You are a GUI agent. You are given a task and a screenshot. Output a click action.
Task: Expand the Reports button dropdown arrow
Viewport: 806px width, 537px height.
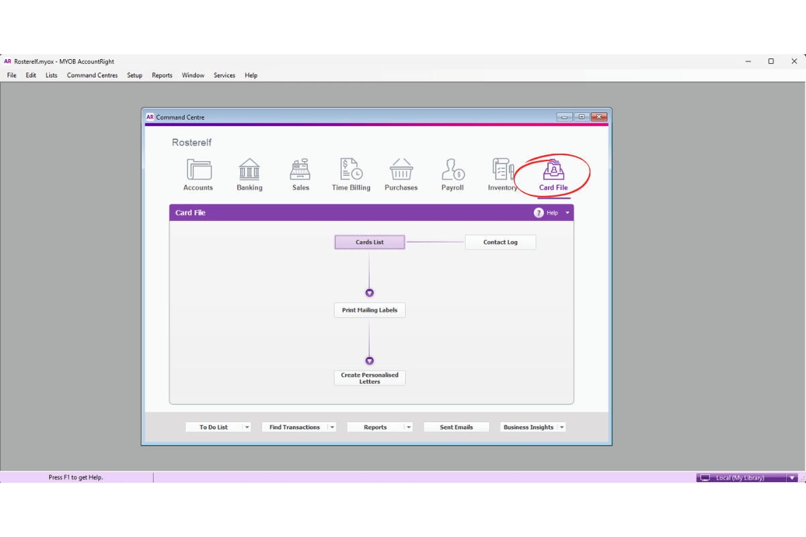click(x=409, y=427)
